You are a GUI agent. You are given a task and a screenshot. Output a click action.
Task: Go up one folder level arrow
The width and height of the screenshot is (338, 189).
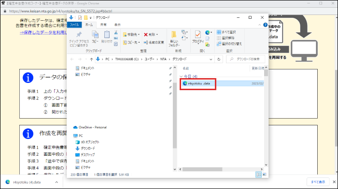pos(91,59)
